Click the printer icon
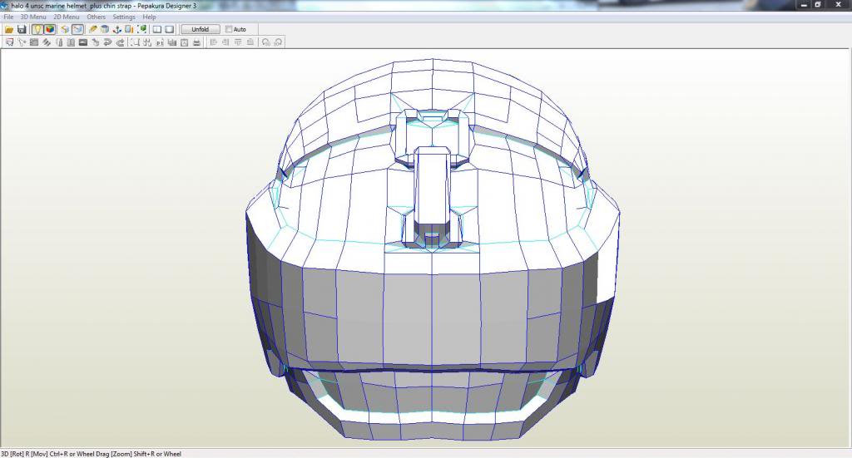The image size is (852, 458). [196, 42]
